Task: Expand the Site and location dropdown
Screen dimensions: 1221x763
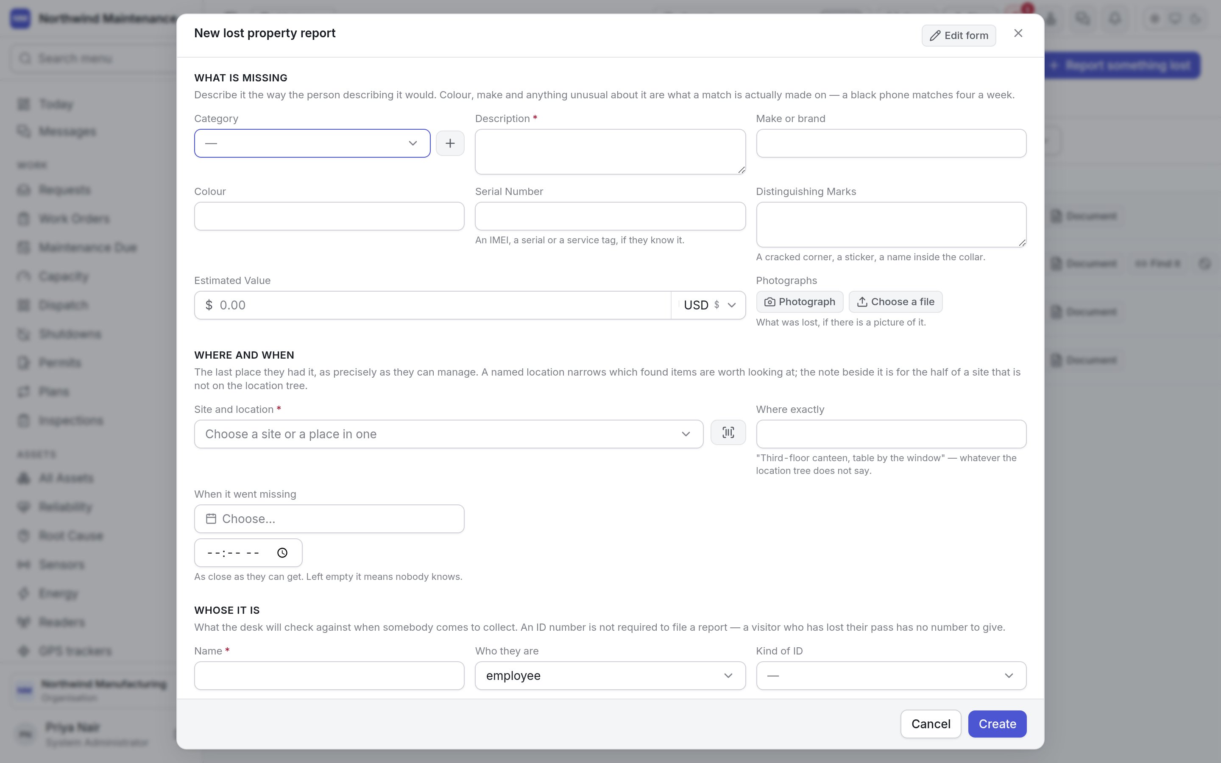Action: pyautogui.click(x=449, y=434)
